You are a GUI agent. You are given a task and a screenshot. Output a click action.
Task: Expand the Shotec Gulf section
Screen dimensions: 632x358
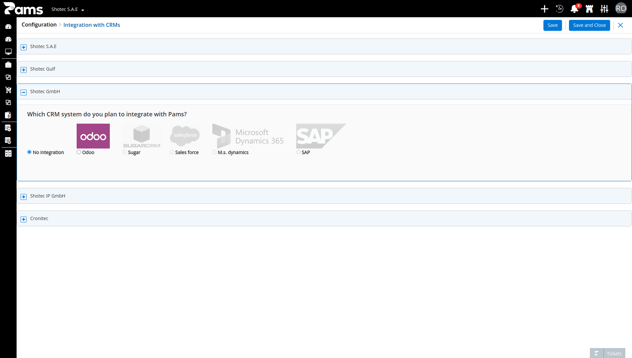pyautogui.click(x=24, y=70)
